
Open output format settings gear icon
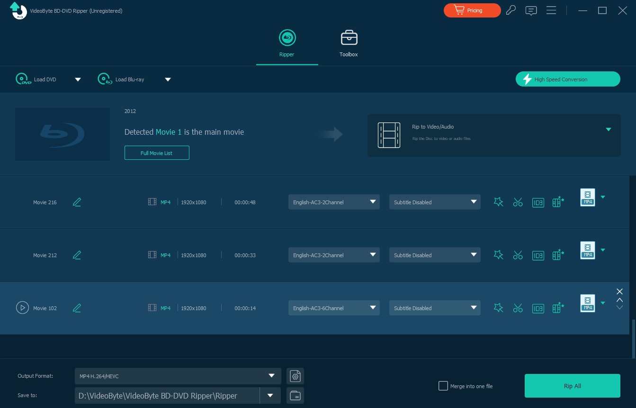point(295,376)
